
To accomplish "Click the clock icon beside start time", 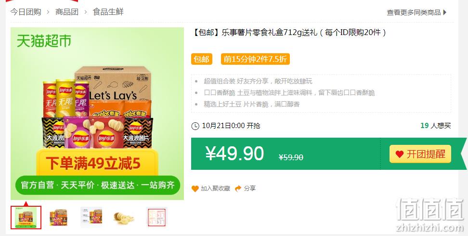I will [x=195, y=126].
